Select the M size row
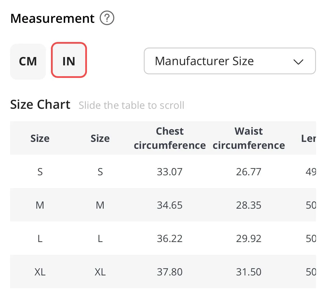 coord(163,205)
